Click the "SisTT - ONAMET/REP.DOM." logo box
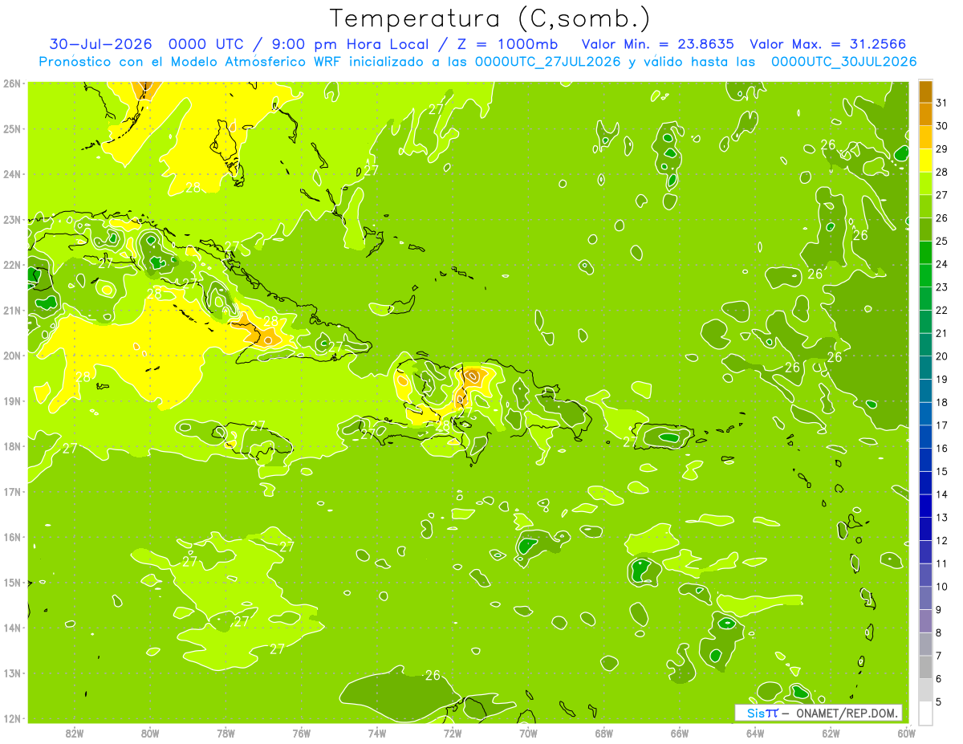 (x=818, y=713)
